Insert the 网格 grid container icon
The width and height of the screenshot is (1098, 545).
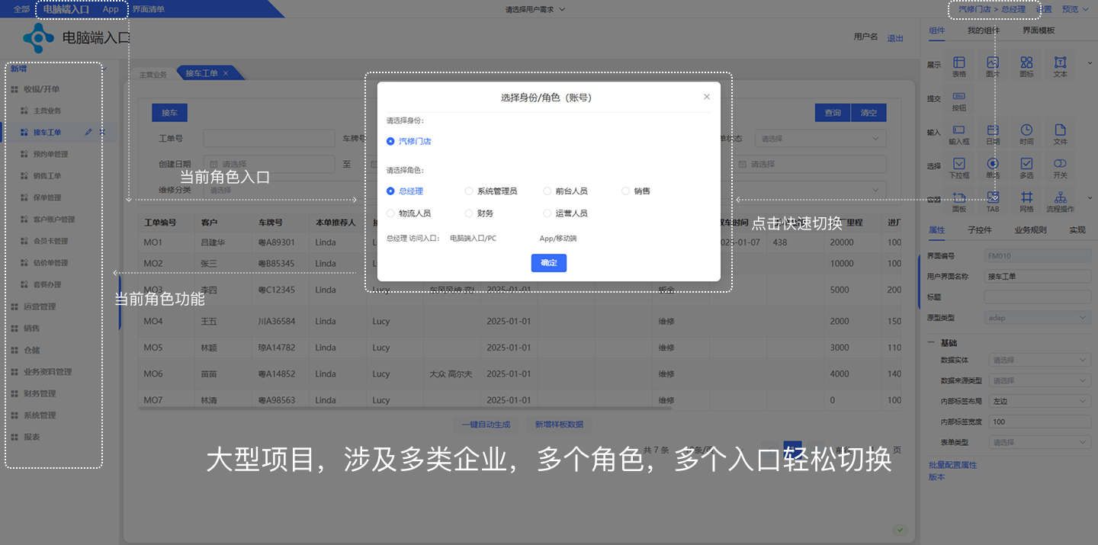coord(1026,198)
